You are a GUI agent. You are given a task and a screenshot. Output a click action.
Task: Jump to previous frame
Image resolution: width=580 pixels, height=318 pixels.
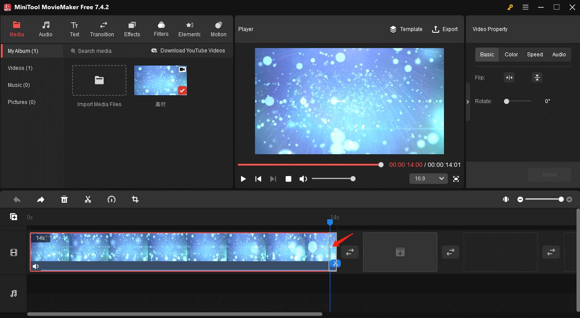coord(259,179)
